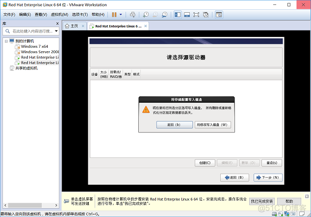Open the library search filter dropdown
Screen dimensions: 311x217
[56, 31]
